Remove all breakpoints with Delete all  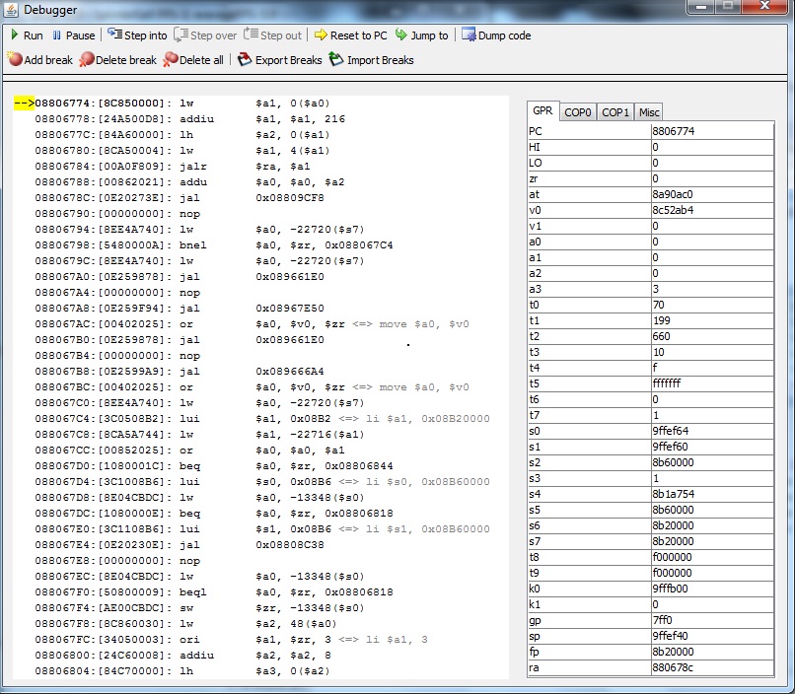193,60
